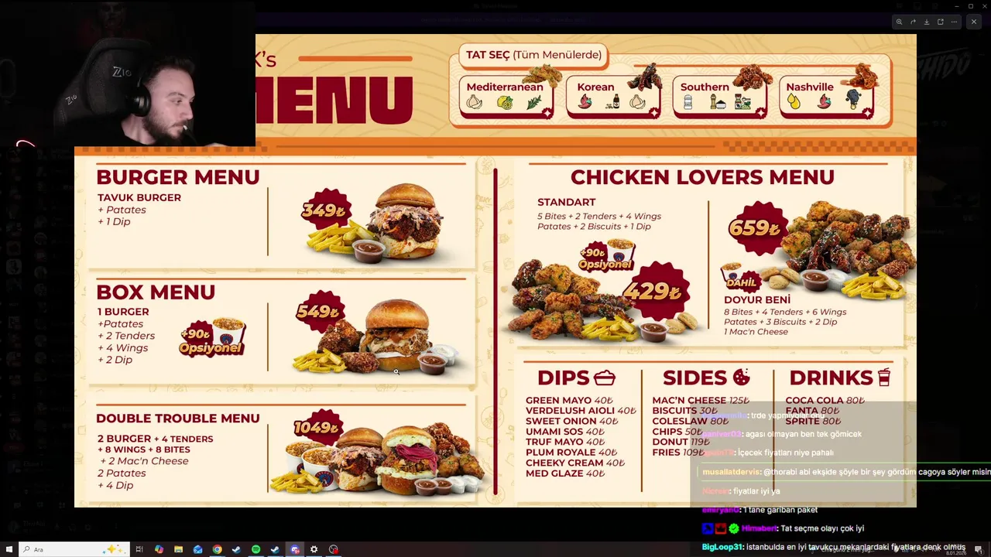991x557 pixels.
Task: Click musallatdervis's chat message
Action: (846, 472)
